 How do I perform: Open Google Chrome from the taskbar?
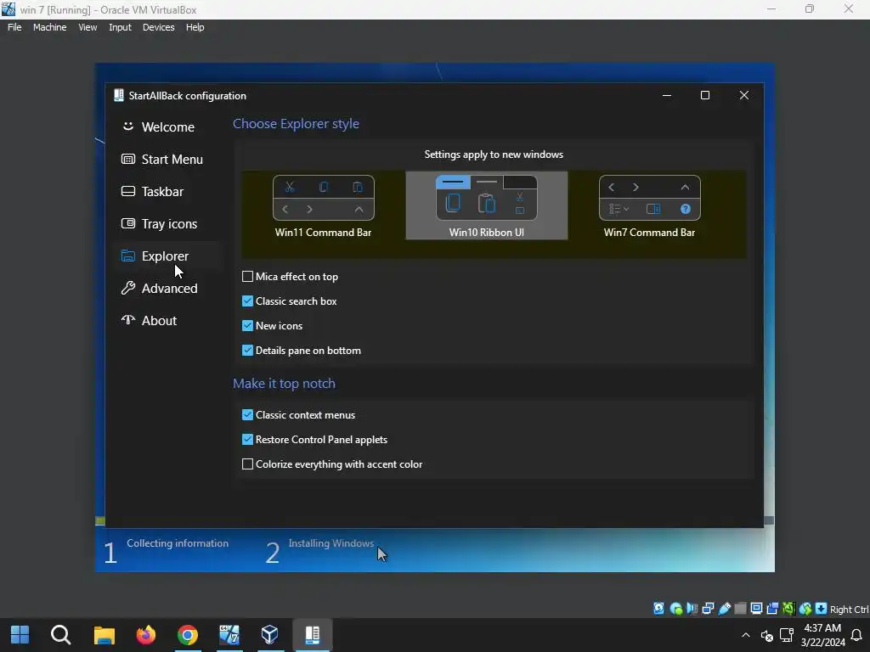click(x=188, y=635)
